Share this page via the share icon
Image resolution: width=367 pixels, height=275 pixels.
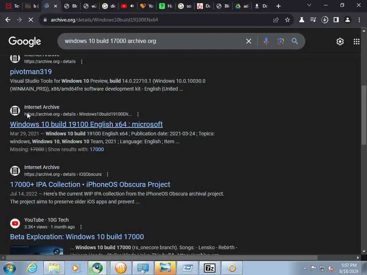click(x=276, y=20)
